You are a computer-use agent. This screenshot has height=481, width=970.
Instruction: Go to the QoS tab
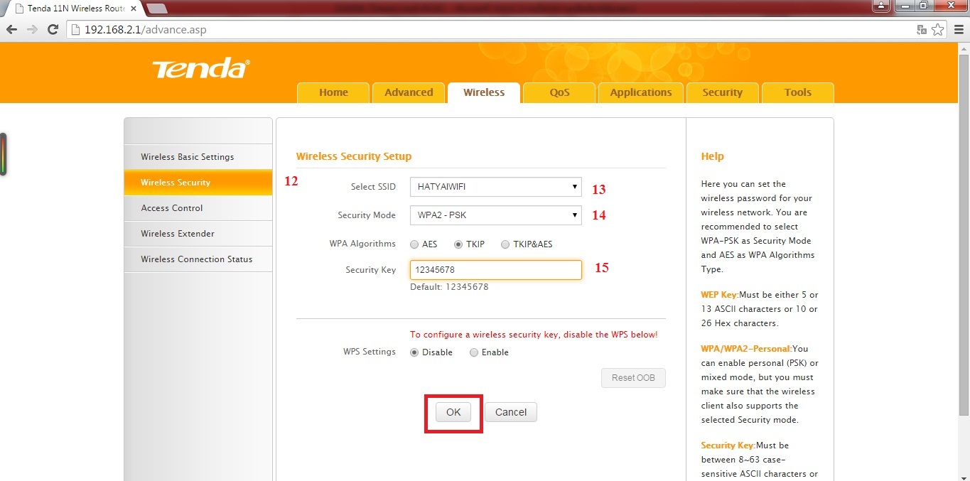tap(559, 92)
